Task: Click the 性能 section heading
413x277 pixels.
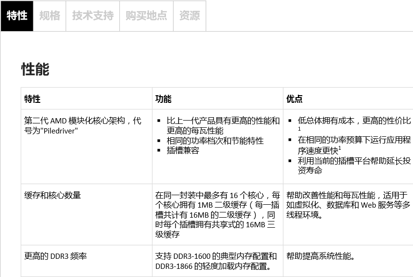Action: pos(35,69)
